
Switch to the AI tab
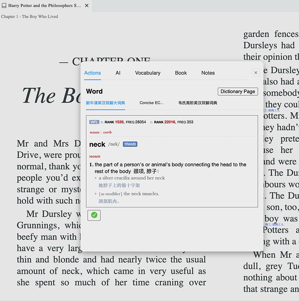118,73
